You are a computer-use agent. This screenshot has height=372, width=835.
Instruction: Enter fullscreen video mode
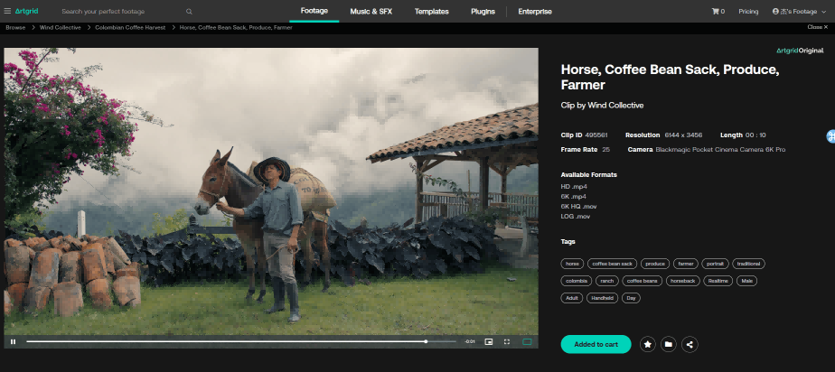(507, 341)
